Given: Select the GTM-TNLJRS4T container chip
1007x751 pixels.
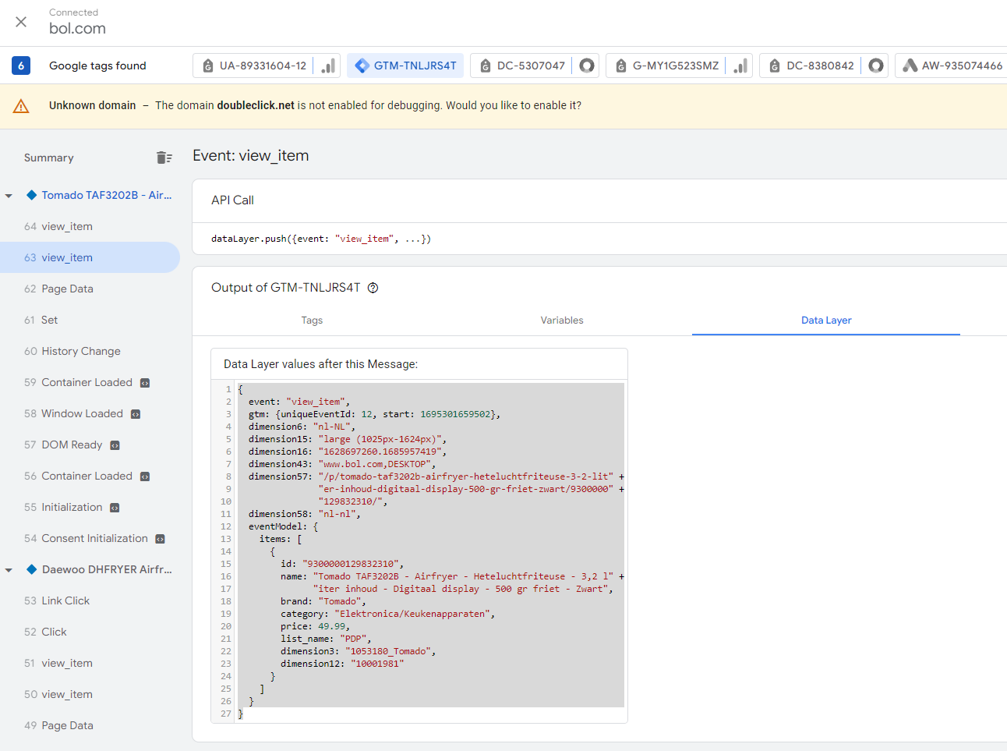Looking at the screenshot, I should tap(405, 66).
